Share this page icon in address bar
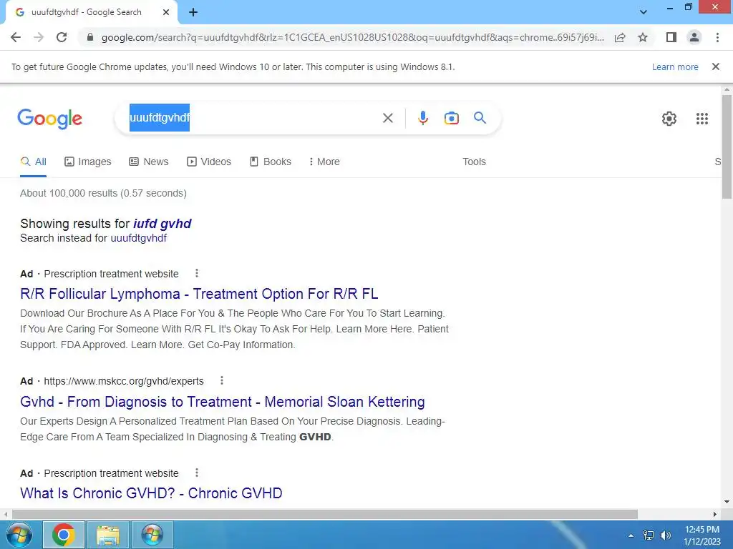 [x=620, y=37]
